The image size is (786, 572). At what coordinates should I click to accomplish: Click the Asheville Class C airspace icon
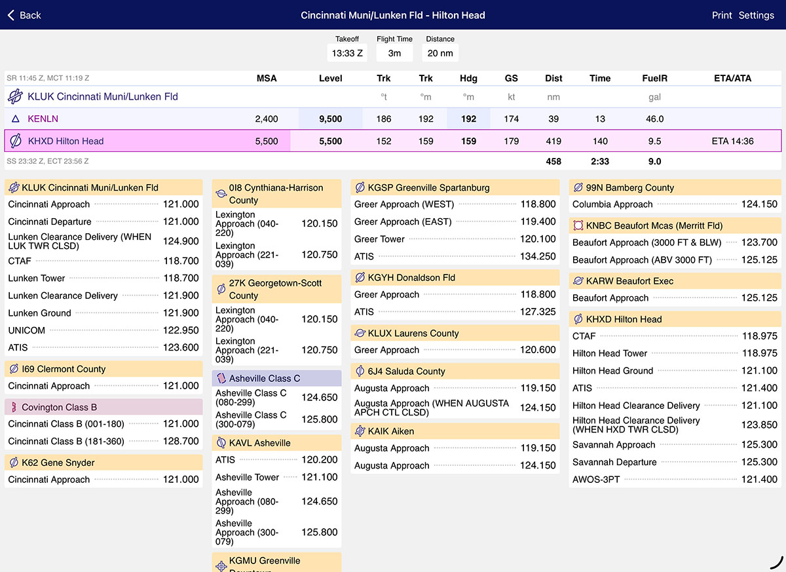coord(221,379)
